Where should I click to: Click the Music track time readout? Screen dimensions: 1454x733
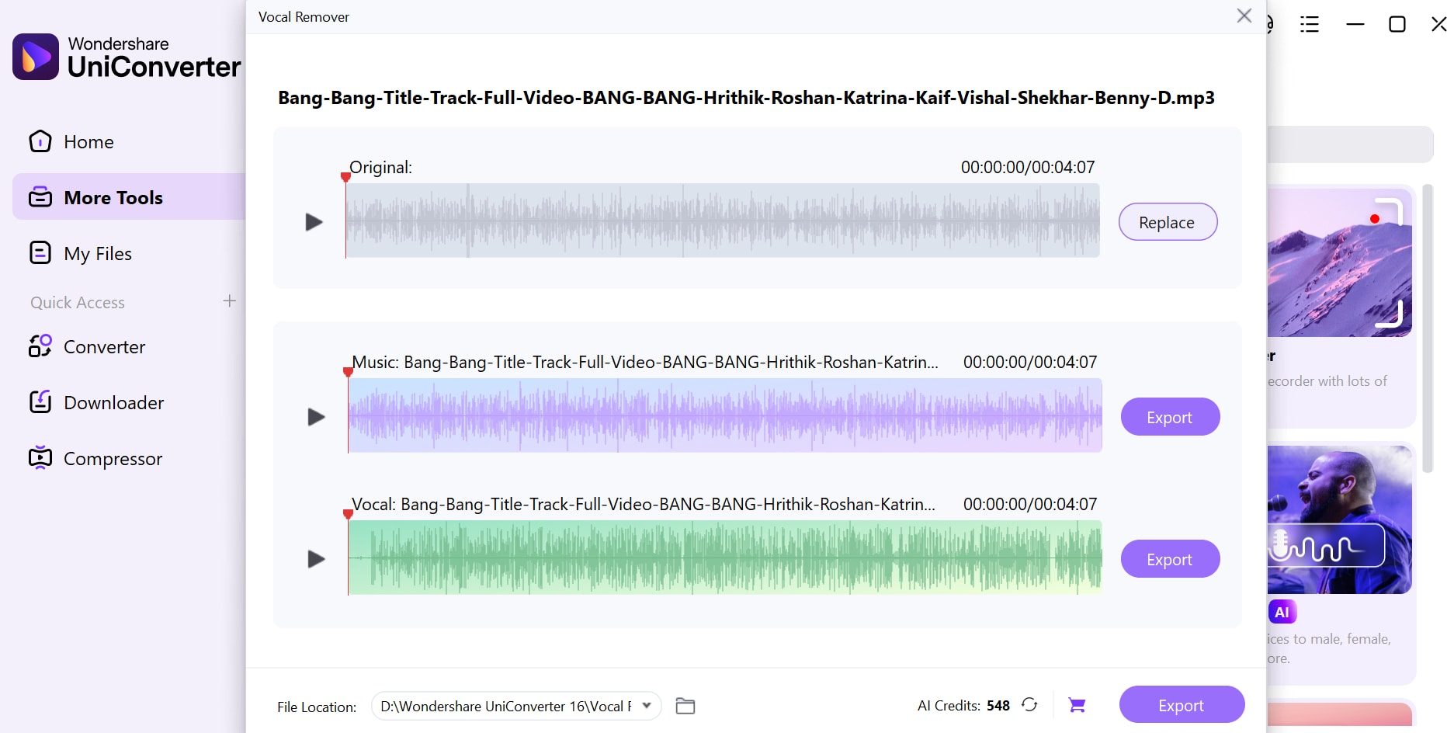click(1030, 362)
